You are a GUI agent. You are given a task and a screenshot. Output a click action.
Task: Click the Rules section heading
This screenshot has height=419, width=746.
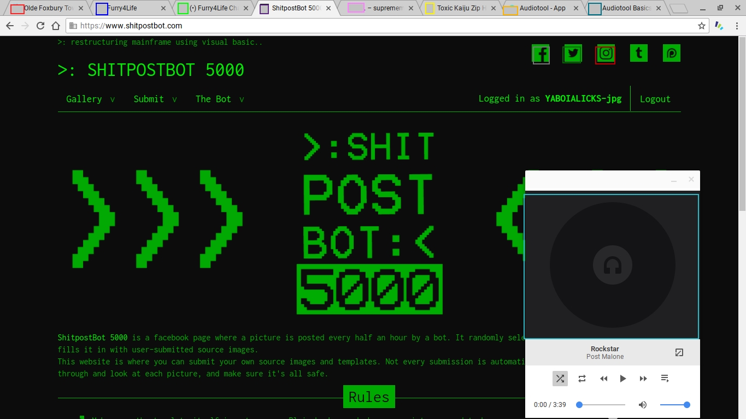tap(369, 397)
